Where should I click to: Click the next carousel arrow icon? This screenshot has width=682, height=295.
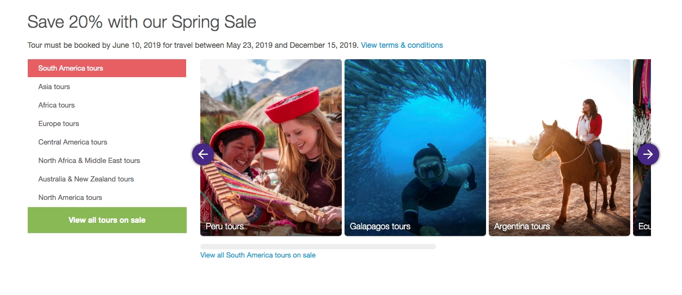pos(648,154)
